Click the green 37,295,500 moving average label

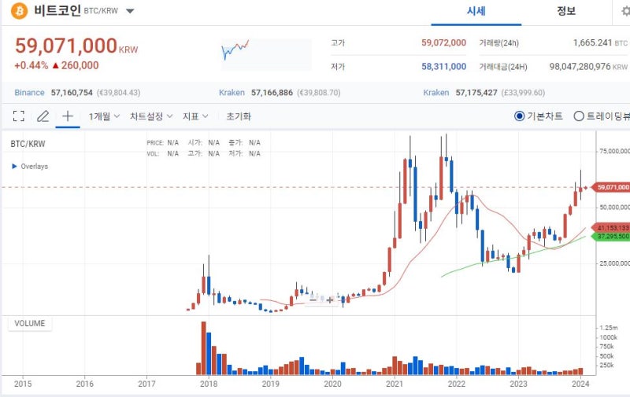[x=612, y=237]
